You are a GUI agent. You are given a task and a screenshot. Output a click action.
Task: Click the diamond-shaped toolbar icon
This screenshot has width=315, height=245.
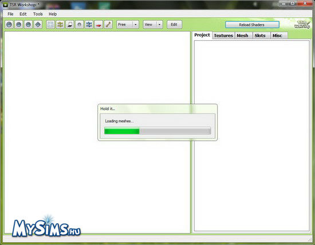click(x=38, y=25)
